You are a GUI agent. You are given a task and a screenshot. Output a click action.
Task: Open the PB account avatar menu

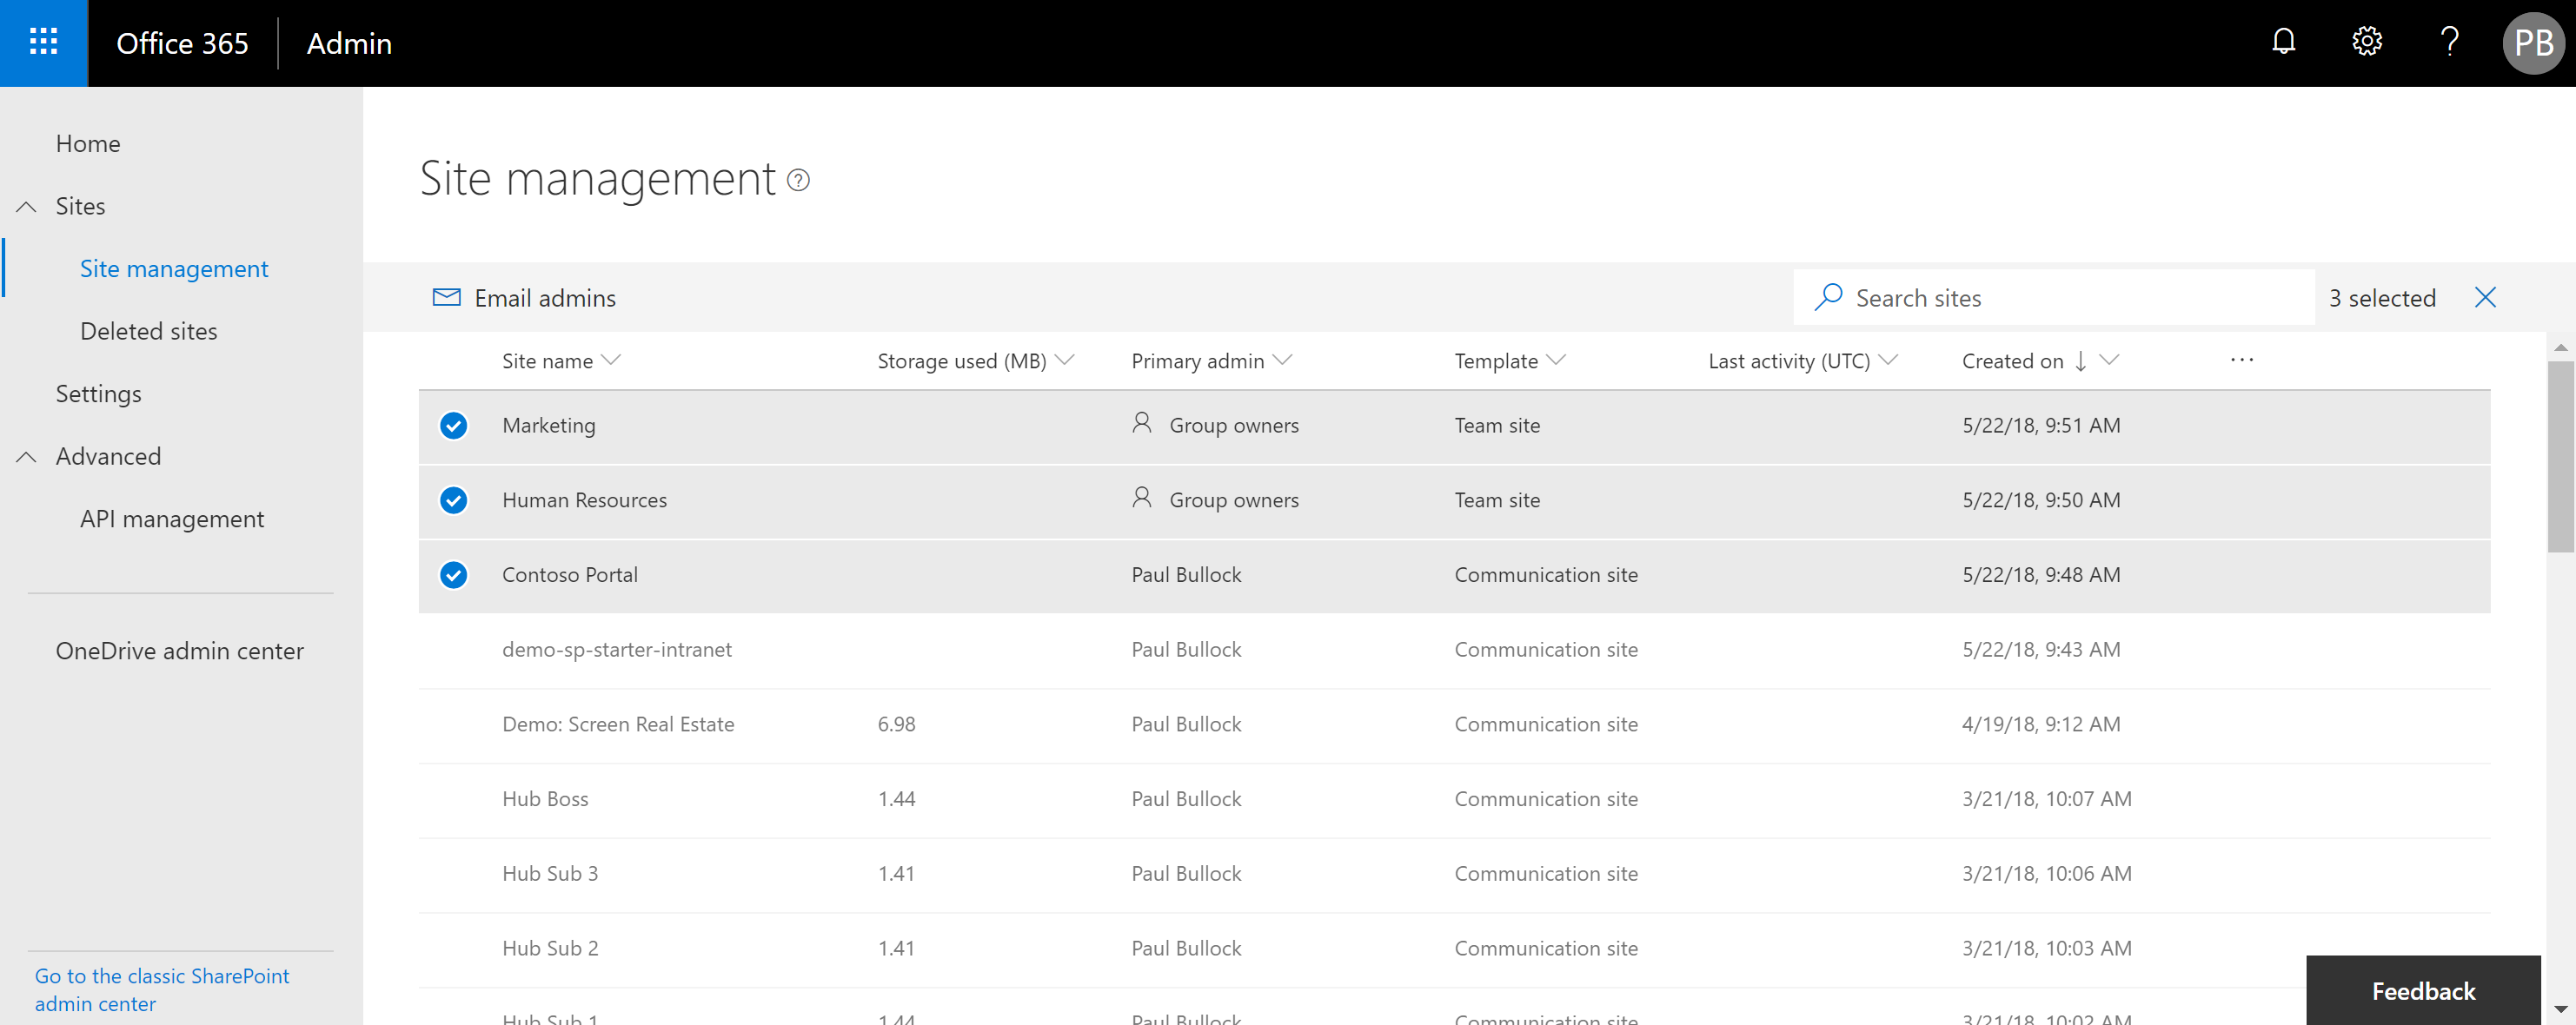2533,43
